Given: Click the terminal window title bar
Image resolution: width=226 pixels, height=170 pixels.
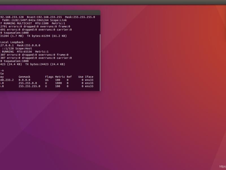Looking at the screenshot, I should [50, 13].
